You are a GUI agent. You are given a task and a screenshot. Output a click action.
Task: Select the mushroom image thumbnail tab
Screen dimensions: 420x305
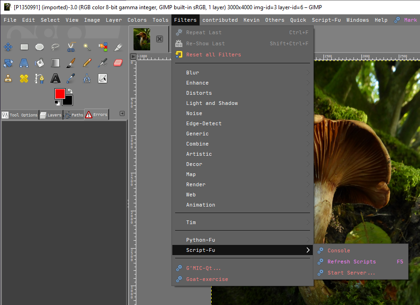click(142, 39)
